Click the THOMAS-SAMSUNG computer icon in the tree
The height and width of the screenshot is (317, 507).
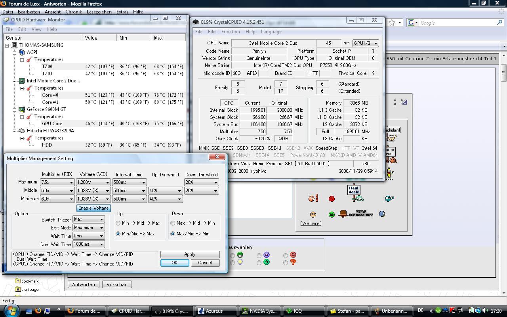[14, 45]
